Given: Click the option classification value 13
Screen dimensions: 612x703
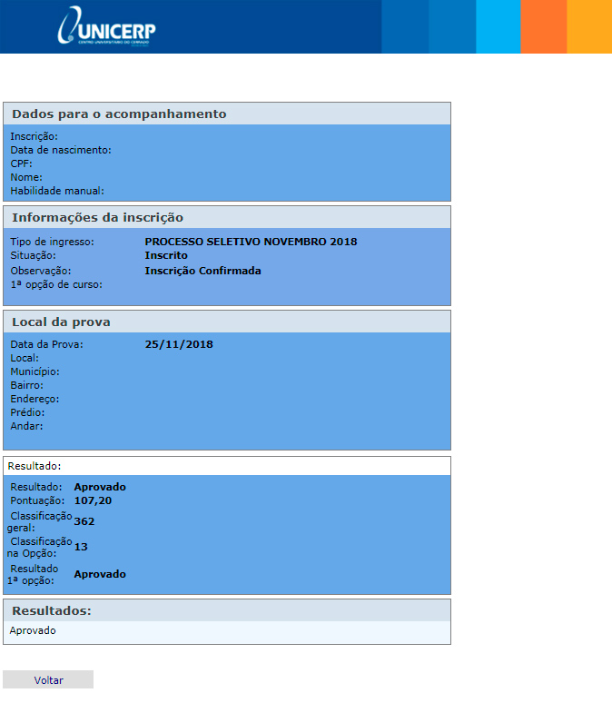Looking at the screenshot, I should (81, 547).
